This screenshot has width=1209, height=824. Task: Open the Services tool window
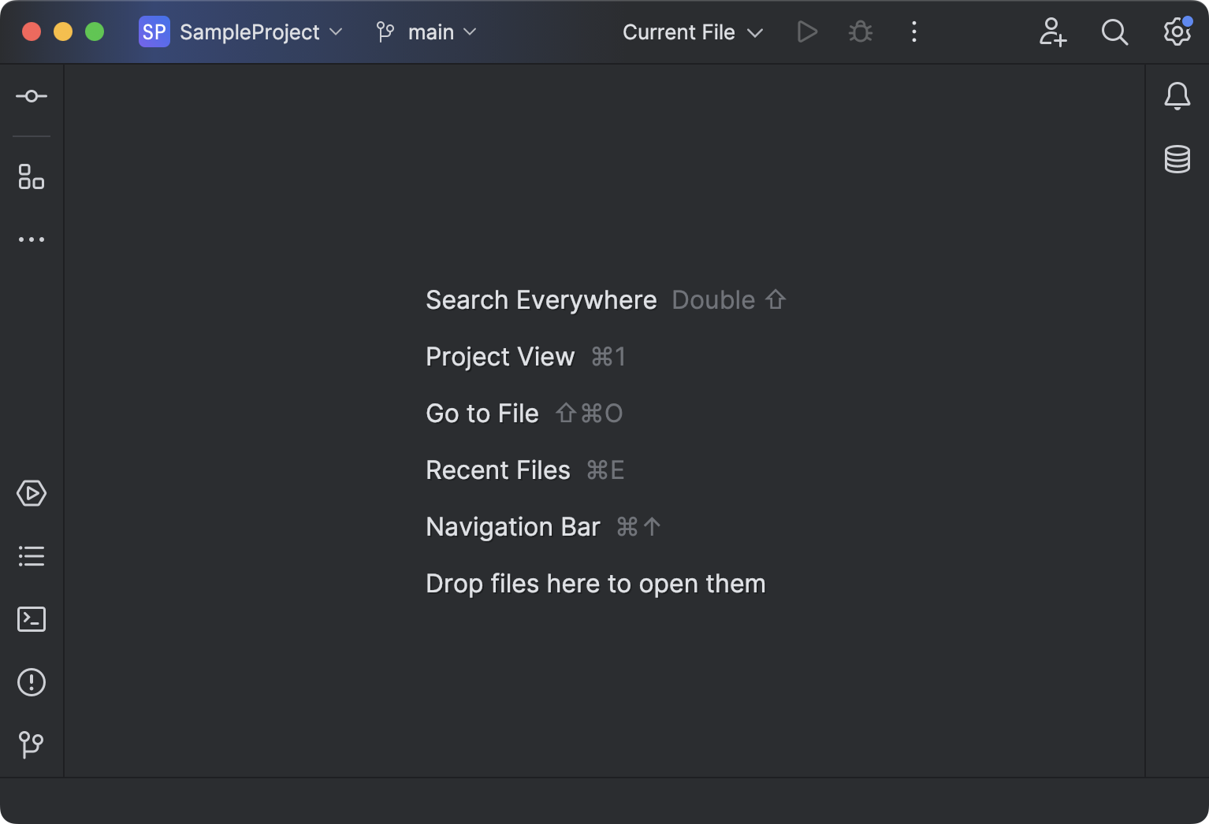(x=32, y=493)
